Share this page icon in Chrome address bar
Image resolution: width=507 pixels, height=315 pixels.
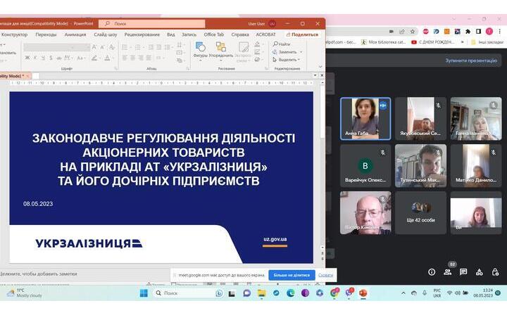(x=402, y=32)
